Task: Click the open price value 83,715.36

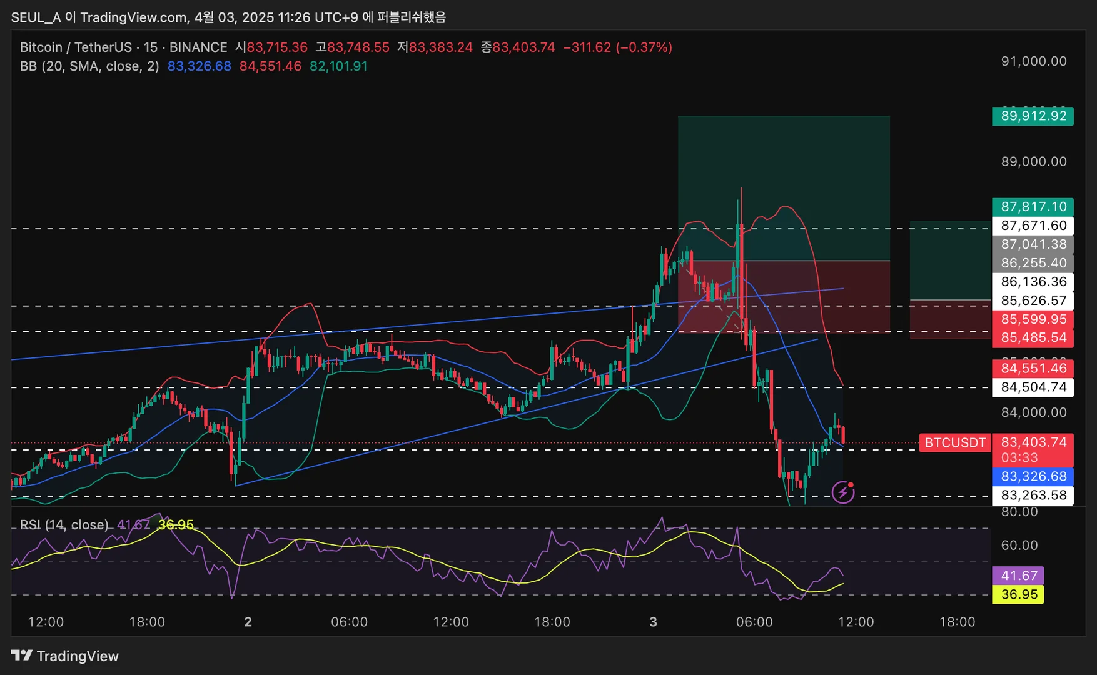Action: coord(277,47)
